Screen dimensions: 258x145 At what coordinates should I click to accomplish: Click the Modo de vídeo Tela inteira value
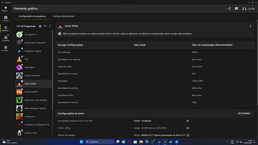click(x=197, y=67)
